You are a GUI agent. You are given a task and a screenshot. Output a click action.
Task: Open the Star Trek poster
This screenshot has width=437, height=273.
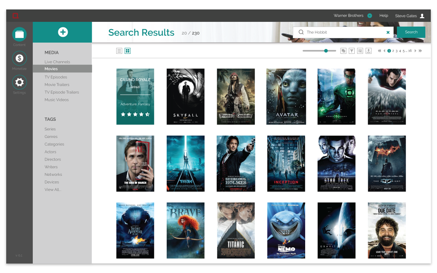336,163
